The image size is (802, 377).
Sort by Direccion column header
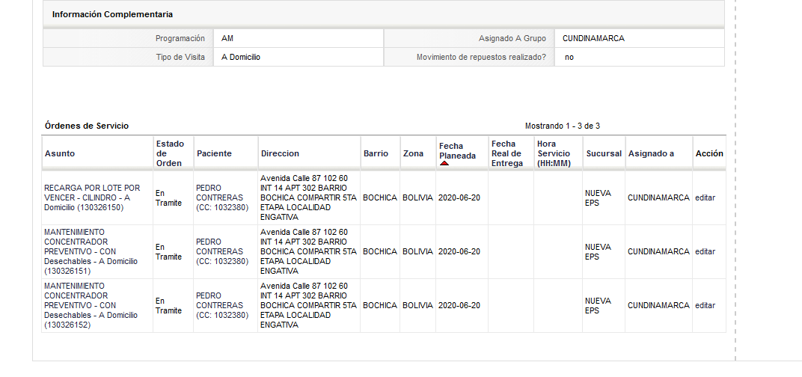click(281, 153)
